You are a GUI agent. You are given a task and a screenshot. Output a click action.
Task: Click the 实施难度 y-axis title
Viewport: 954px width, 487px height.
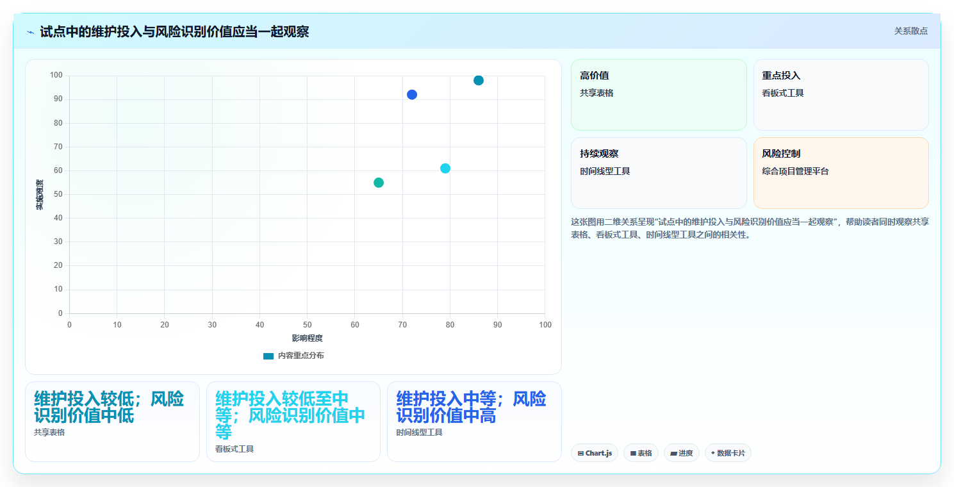(x=40, y=195)
